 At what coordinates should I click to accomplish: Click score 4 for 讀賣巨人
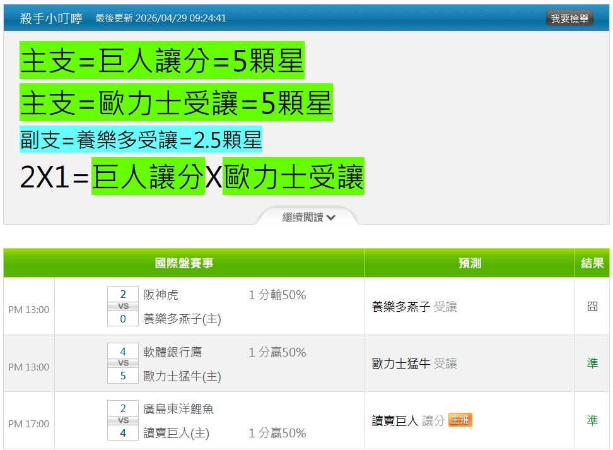coord(123,433)
